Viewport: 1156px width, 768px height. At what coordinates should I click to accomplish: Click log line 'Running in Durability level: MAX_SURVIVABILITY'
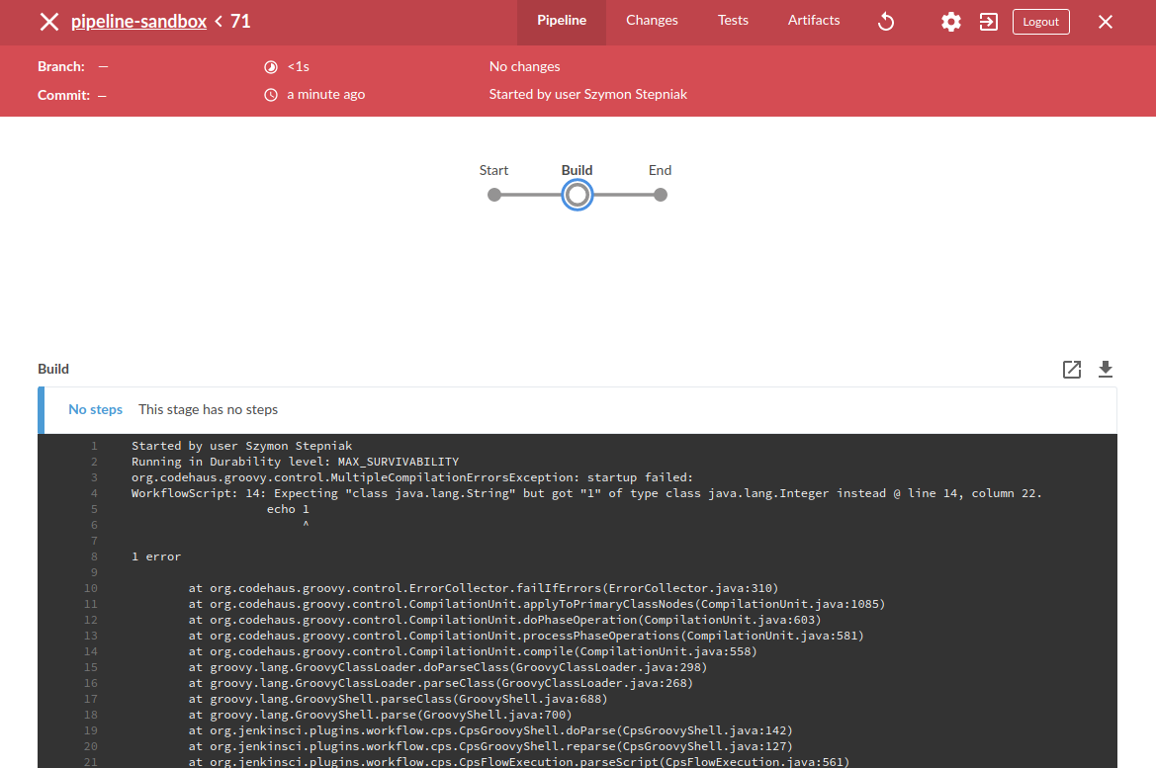pyautogui.click(x=295, y=463)
